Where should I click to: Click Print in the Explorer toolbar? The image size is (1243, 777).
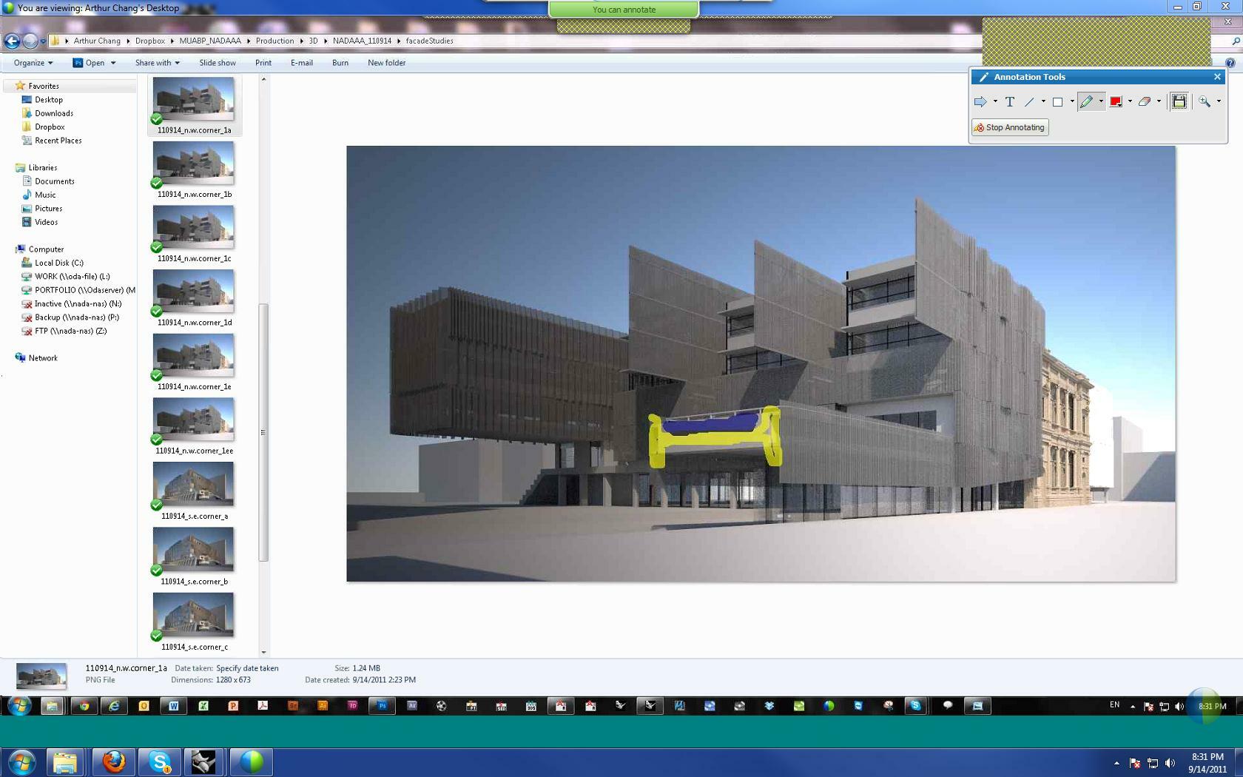coord(263,63)
